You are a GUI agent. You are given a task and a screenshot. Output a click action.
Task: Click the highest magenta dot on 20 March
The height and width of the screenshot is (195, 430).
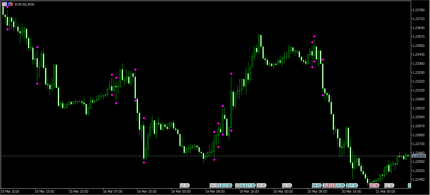[314, 36]
